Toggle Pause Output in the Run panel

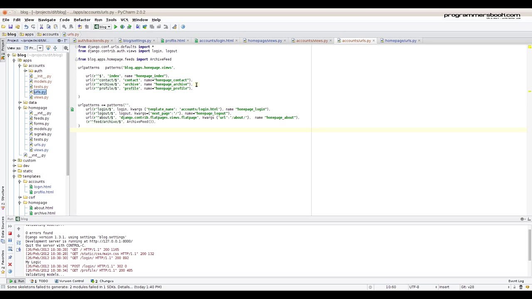tap(10, 241)
